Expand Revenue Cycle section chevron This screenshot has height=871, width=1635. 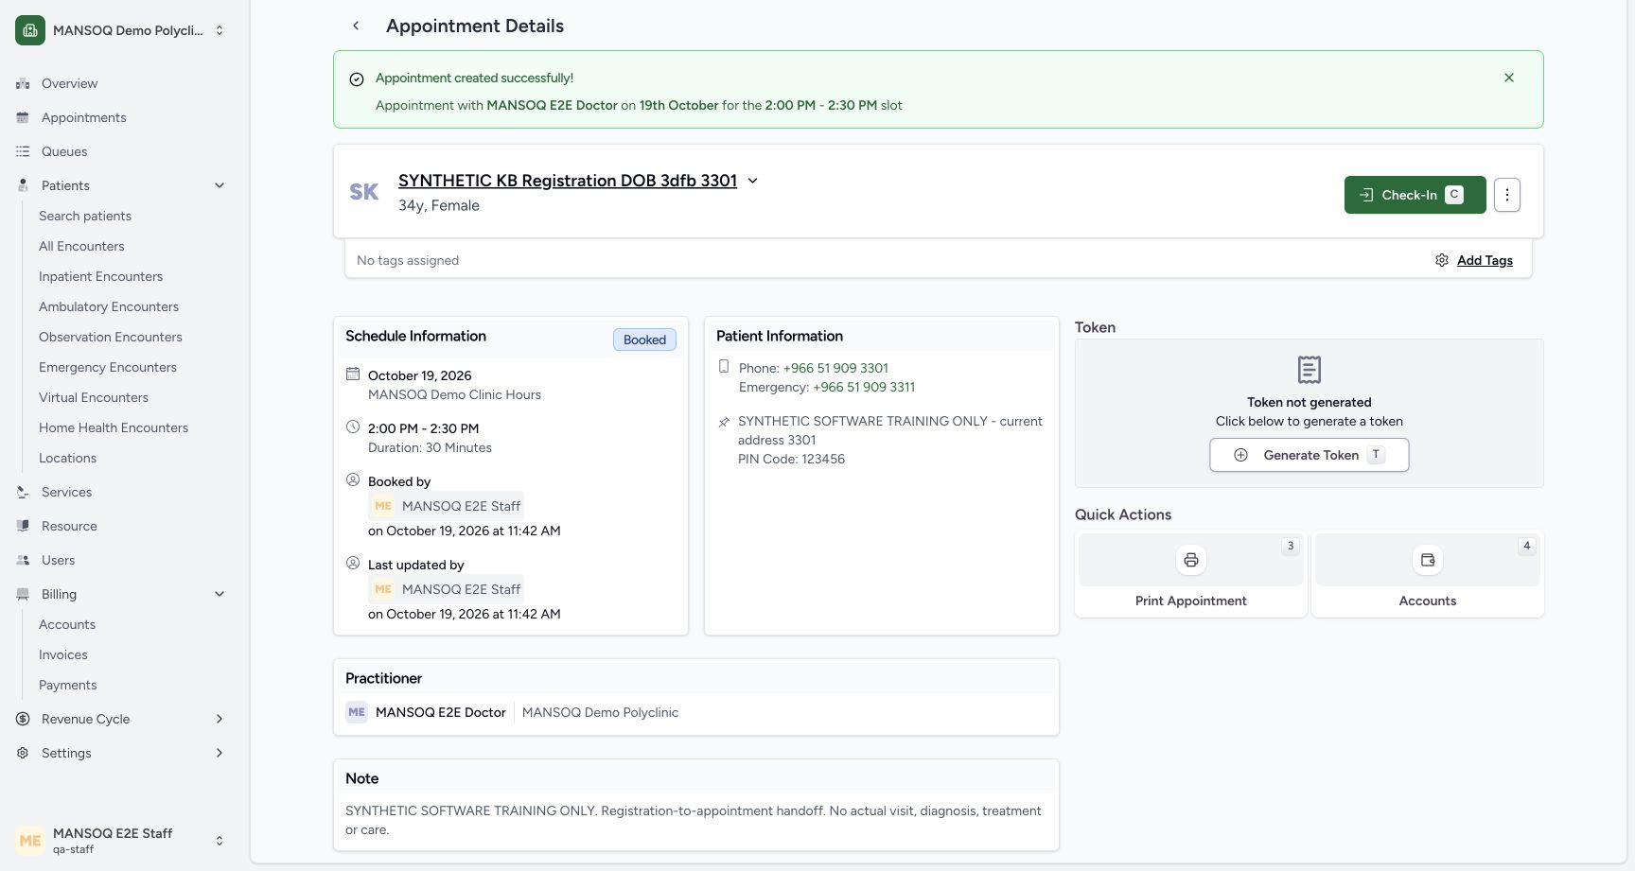220,719
